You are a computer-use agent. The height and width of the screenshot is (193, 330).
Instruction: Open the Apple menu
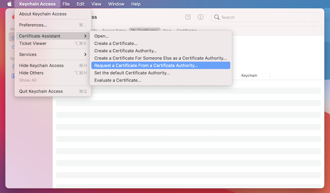click(9, 4)
